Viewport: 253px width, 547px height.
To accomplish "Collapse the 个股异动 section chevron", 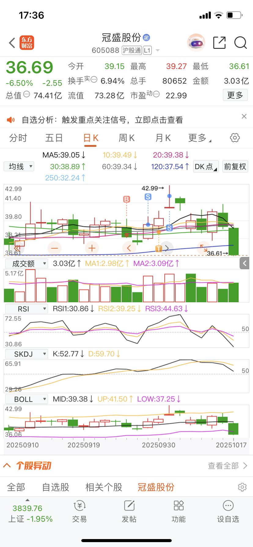I will coord(7,465).
